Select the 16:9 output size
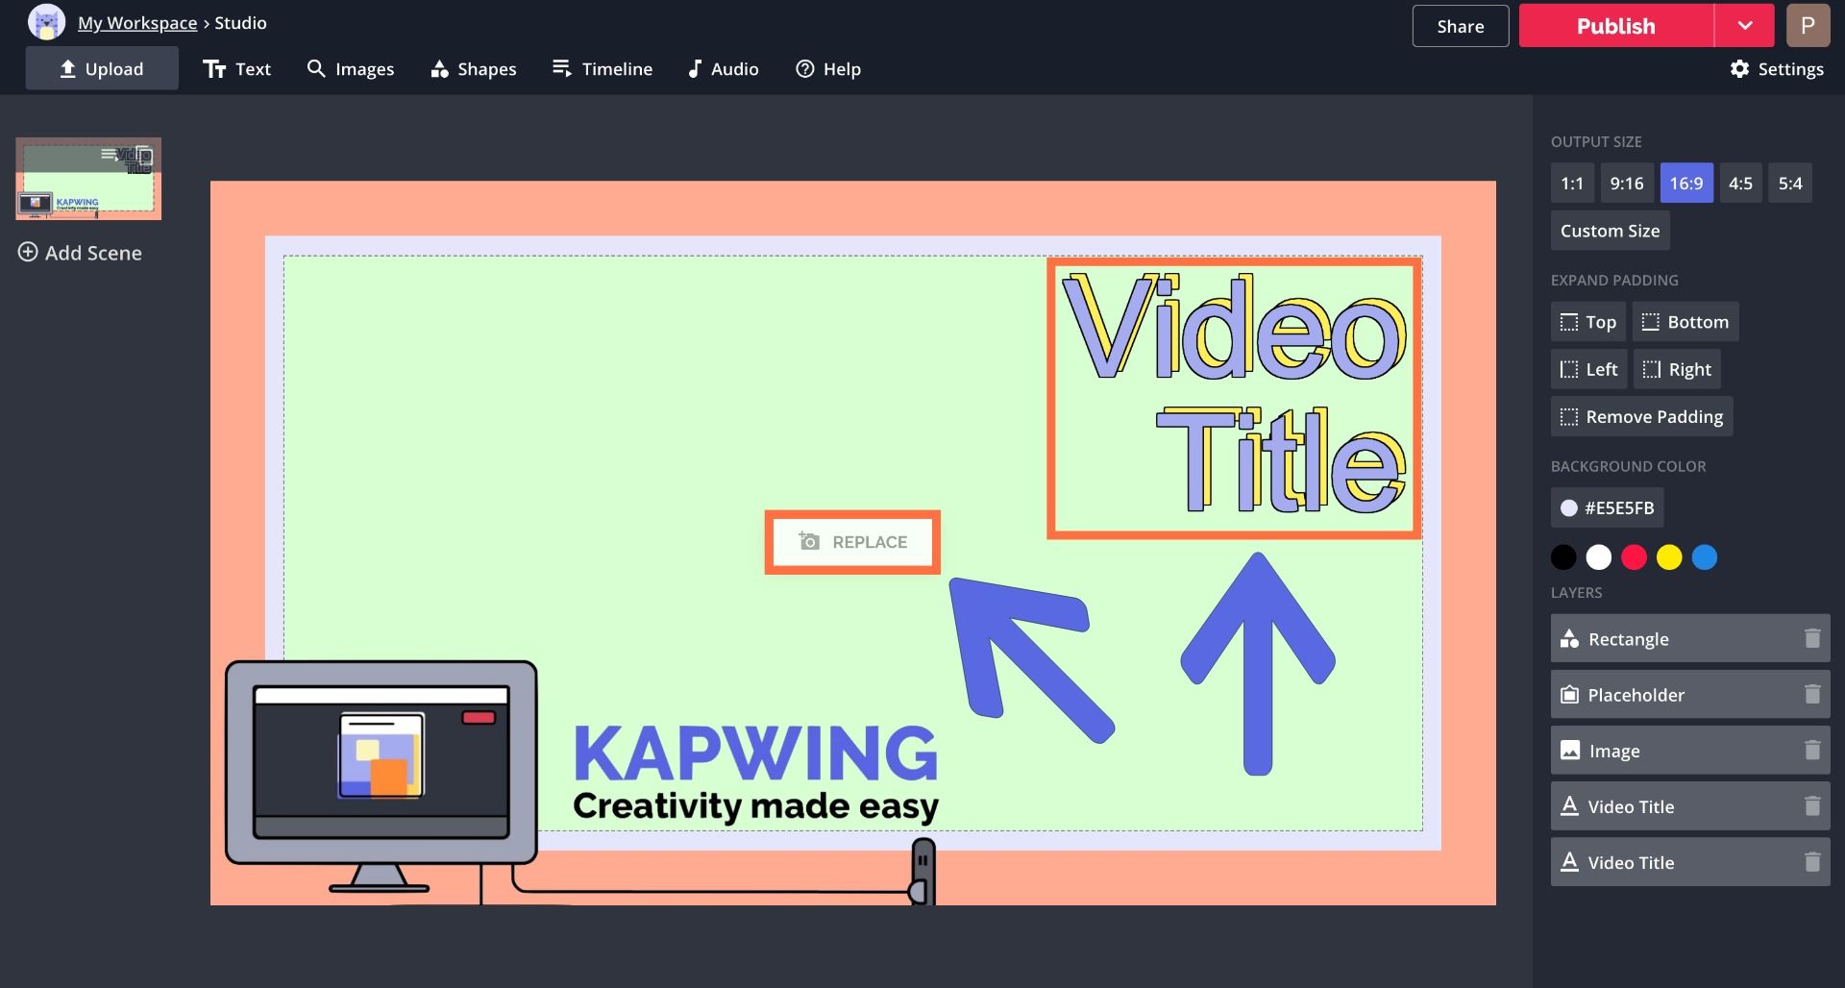 click(x=1686, y=183)
